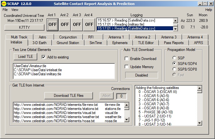Screen dimensions: 215x139
Task: Click the Disabled status button
Action: (141, 75)
